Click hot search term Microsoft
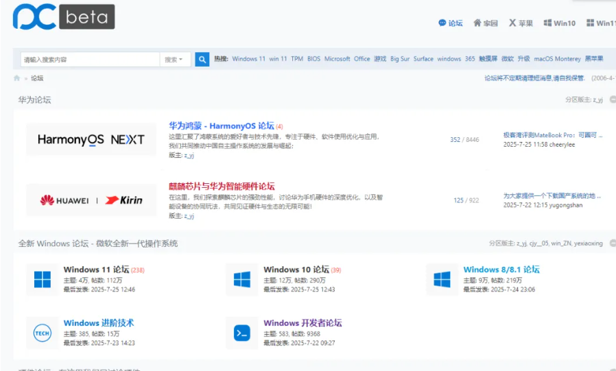616x371 pixels. click(x=337, y=59)
